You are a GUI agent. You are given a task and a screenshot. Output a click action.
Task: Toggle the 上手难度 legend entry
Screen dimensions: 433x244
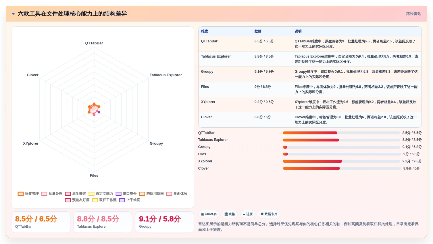[x=130, y=200]
